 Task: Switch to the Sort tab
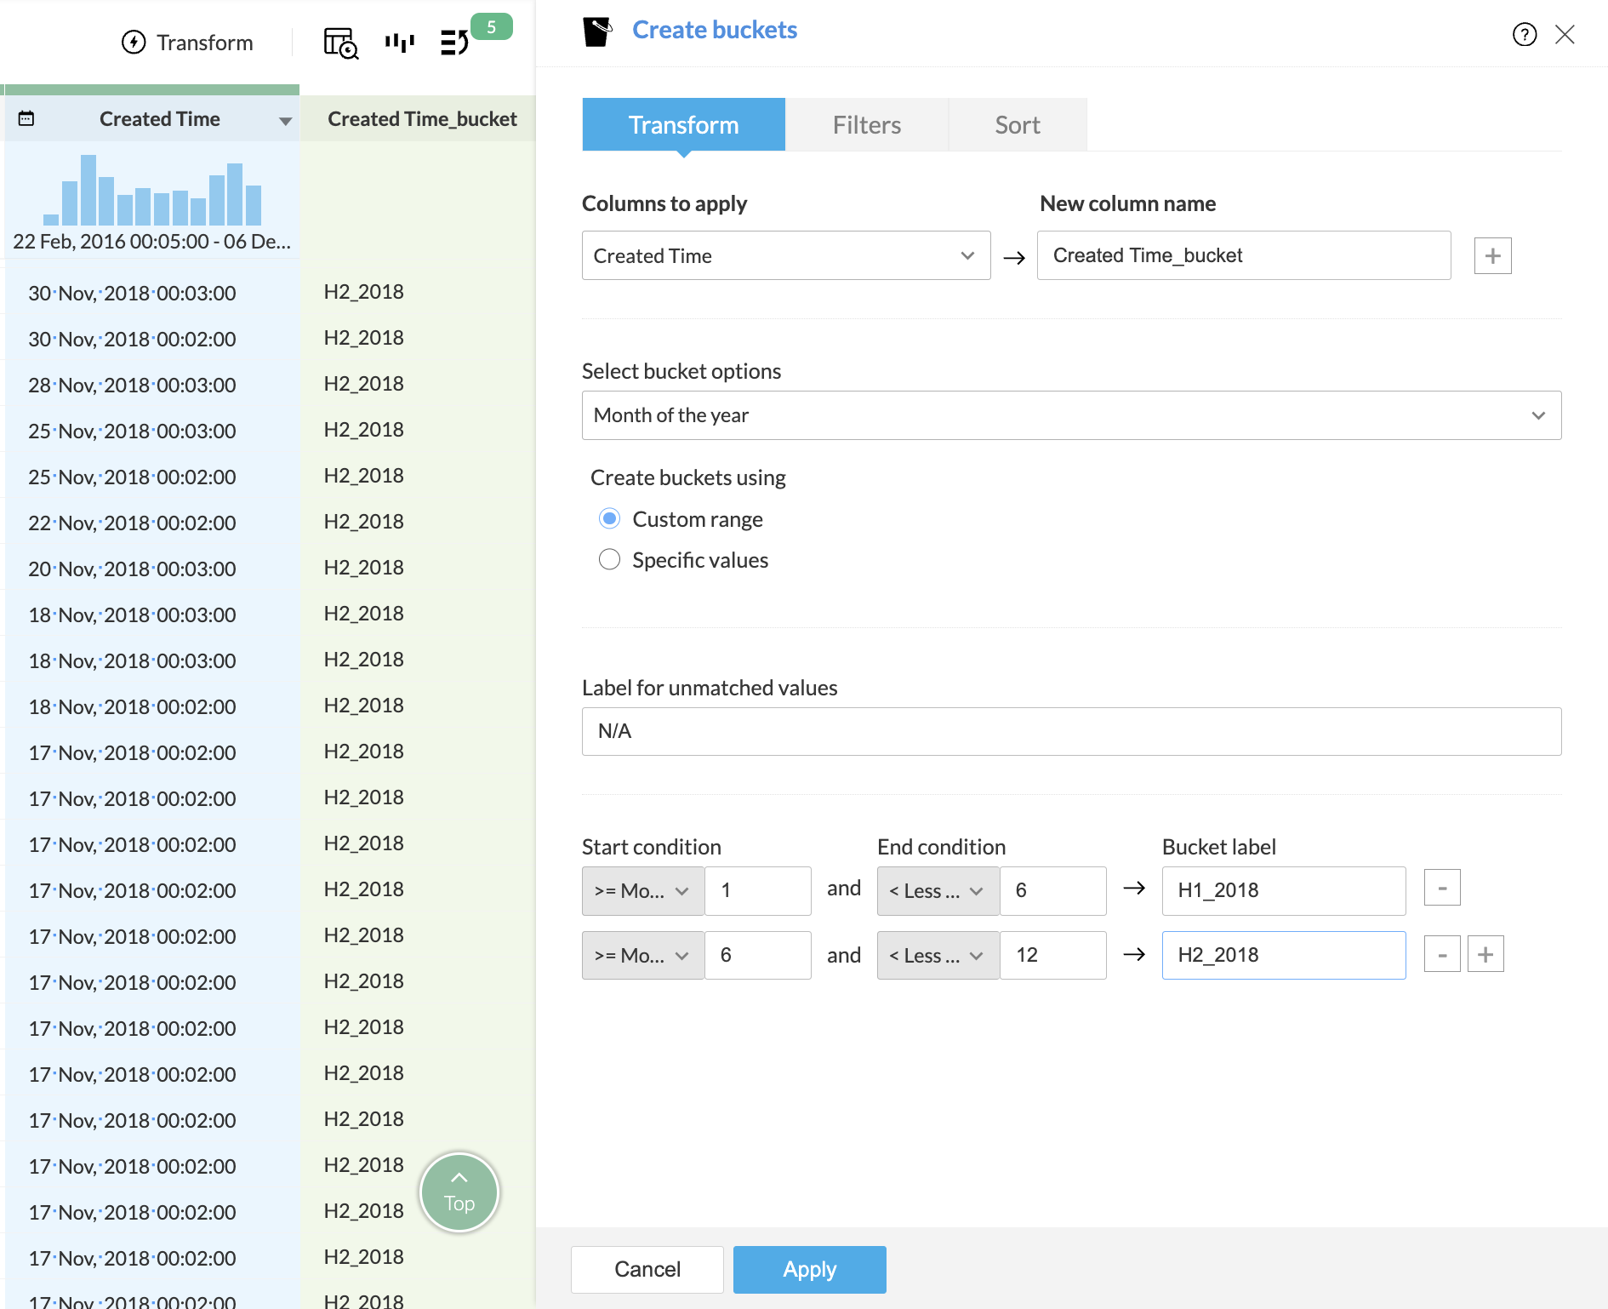1017,125
